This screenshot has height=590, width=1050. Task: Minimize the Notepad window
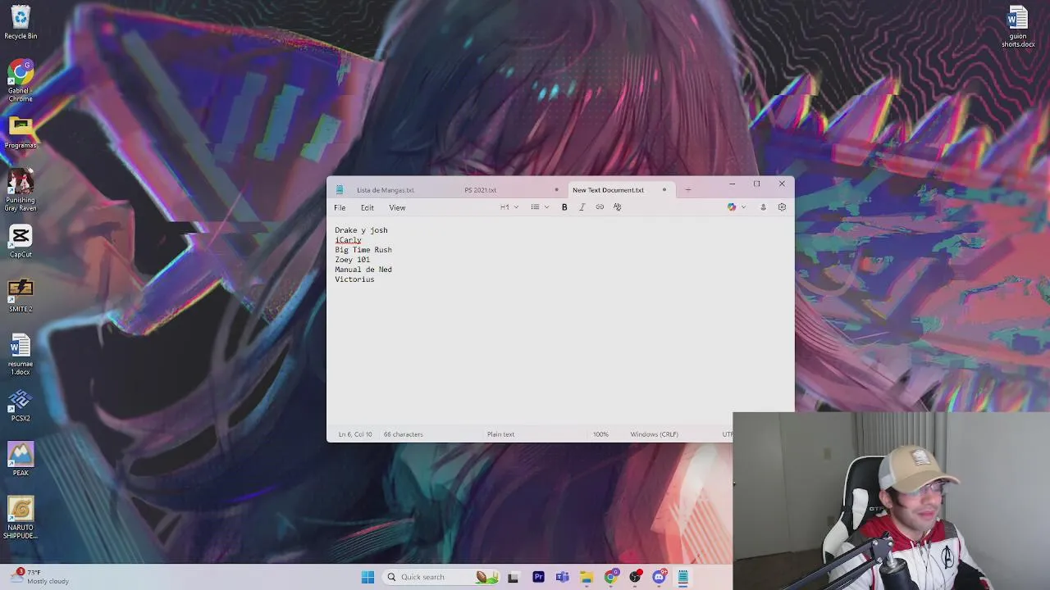[732, 184]
